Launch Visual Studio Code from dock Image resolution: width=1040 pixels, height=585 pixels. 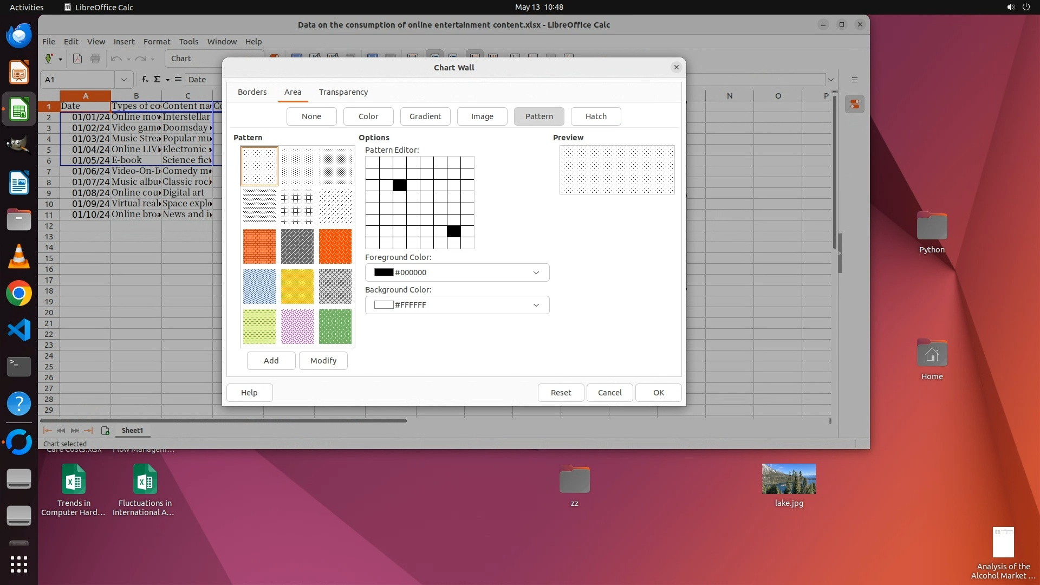19,330
